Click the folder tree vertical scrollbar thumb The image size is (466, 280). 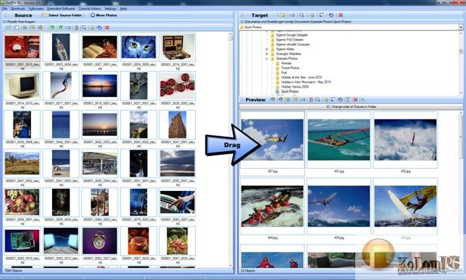[x=461, y=51]
